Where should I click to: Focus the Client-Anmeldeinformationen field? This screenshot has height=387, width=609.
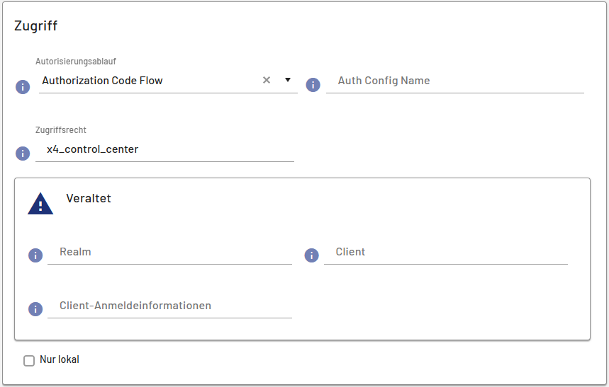click(x=169, y=306)
